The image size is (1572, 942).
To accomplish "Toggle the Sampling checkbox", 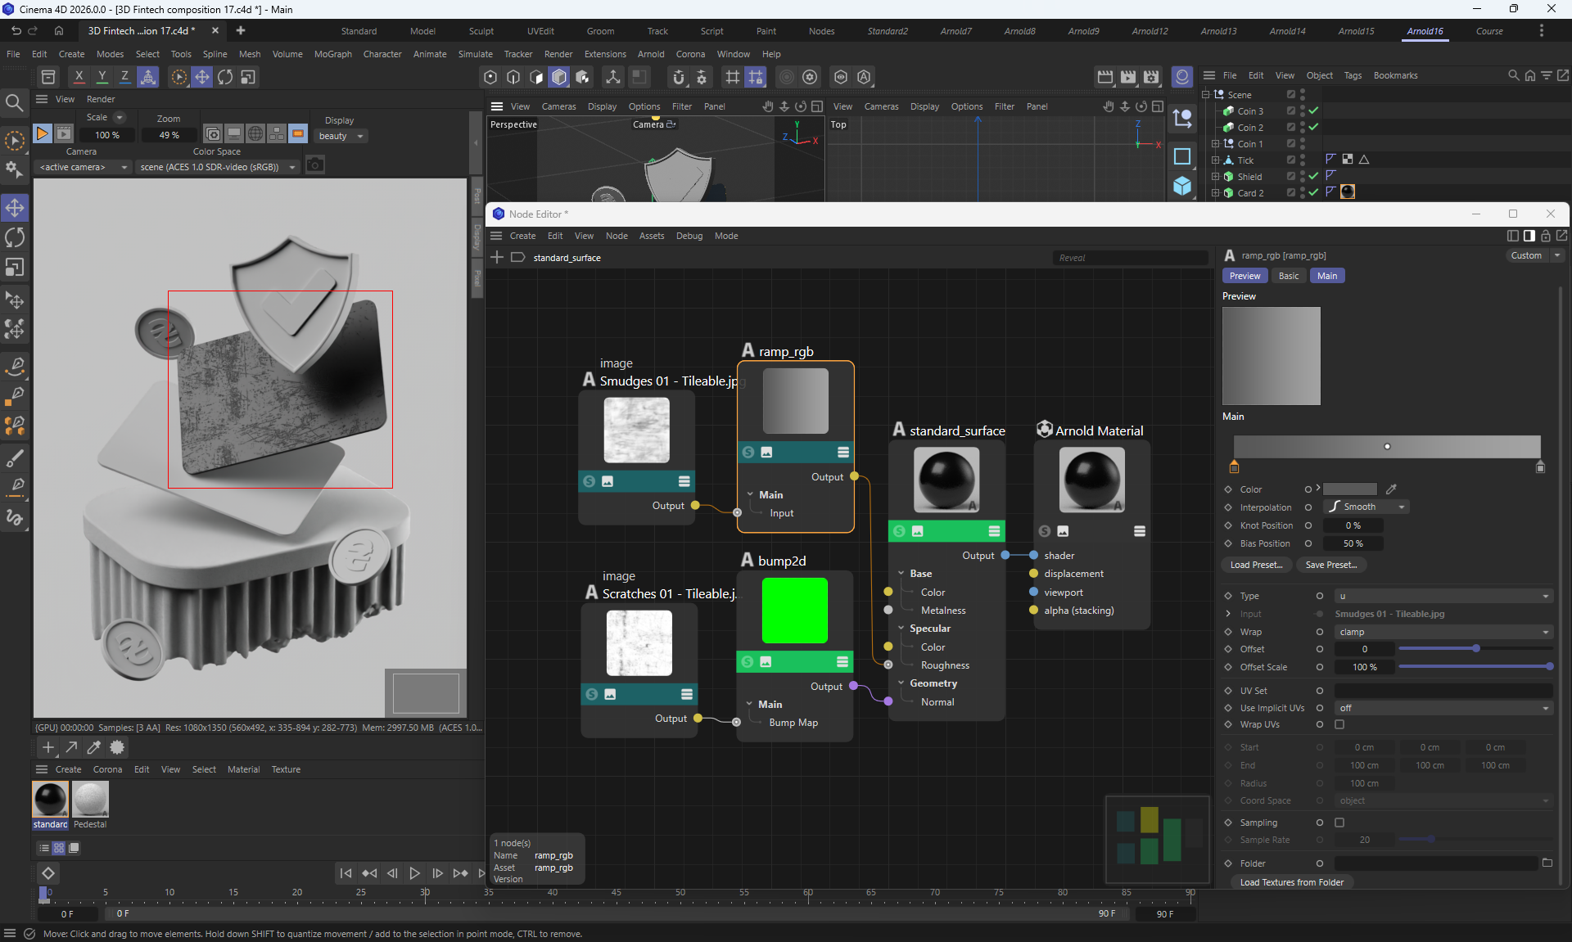I will pos(1339,823).
